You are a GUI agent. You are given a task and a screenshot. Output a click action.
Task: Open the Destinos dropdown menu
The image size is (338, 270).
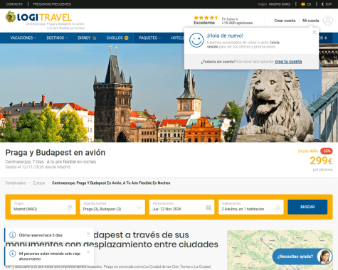(57, 38)
